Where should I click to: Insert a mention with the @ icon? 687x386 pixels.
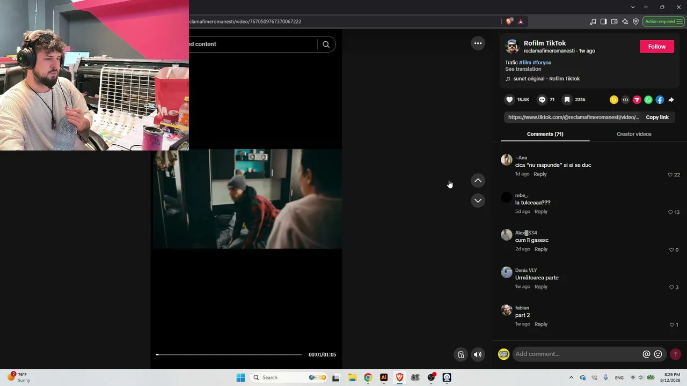tap(646, 354)
